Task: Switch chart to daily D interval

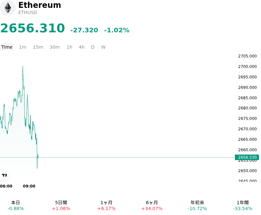Action: click(x=93, y=47)
